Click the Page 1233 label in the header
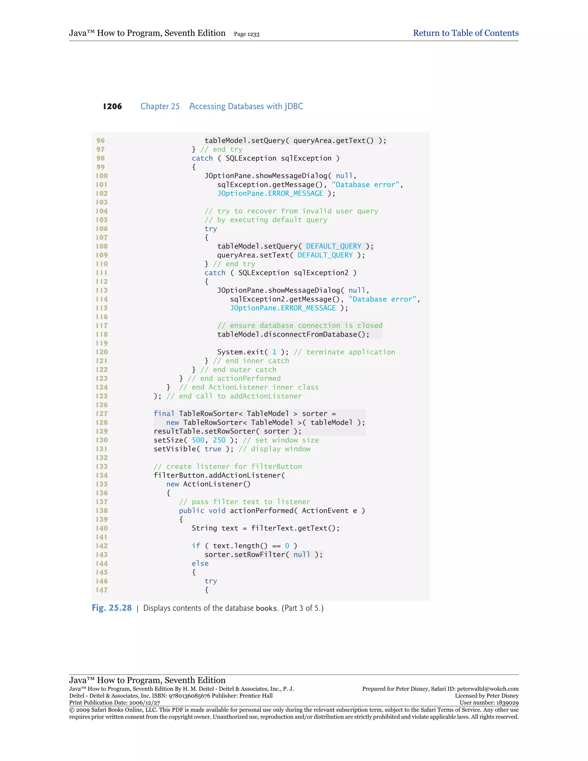 246,34
